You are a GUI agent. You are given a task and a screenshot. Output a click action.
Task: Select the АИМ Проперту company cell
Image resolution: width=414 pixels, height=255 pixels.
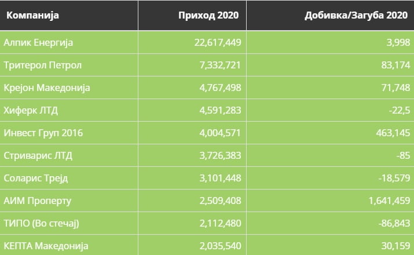36,201
